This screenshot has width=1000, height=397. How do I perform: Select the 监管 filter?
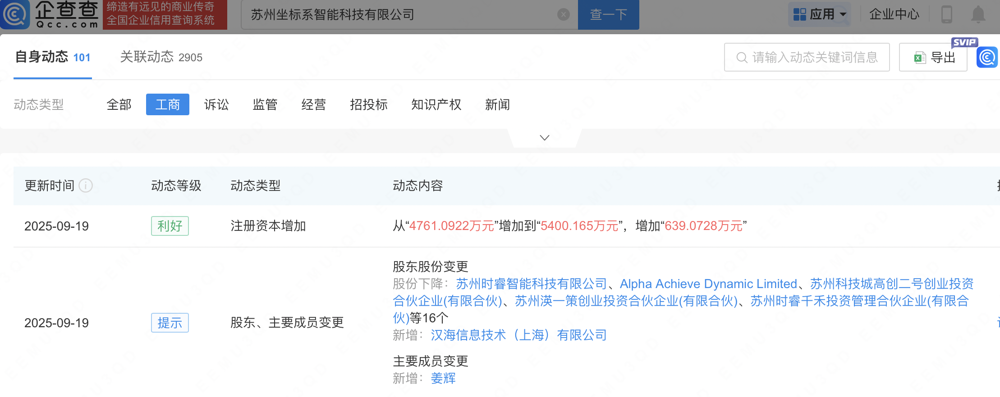[x=265, y=104]
